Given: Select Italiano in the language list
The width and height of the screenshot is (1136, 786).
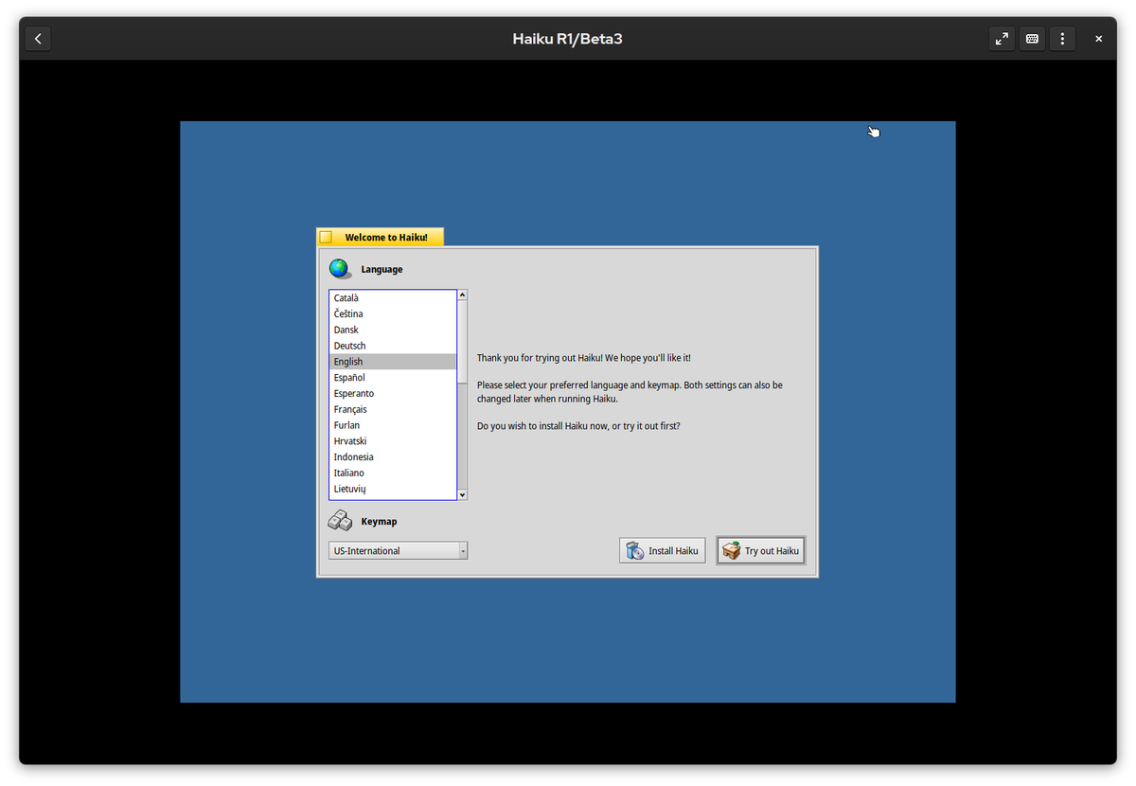Looking at the screenshot, I should [348, 473].
